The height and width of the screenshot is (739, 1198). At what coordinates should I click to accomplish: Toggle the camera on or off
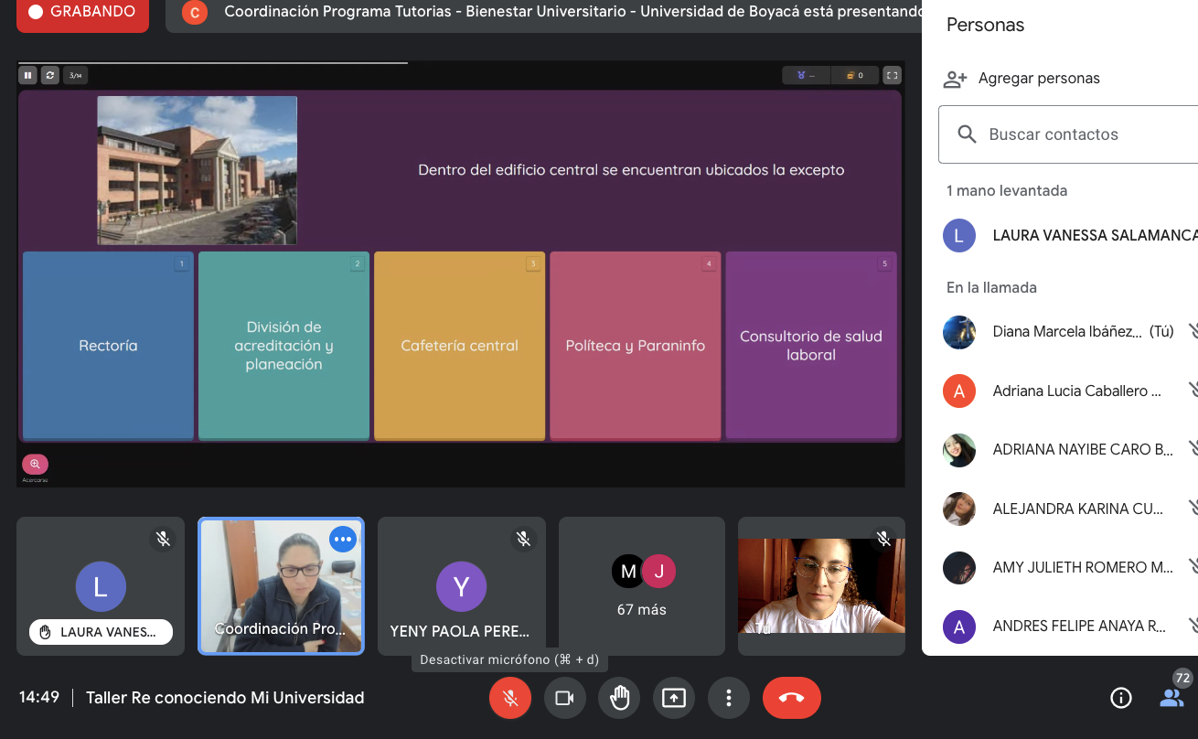click(564, 699)
